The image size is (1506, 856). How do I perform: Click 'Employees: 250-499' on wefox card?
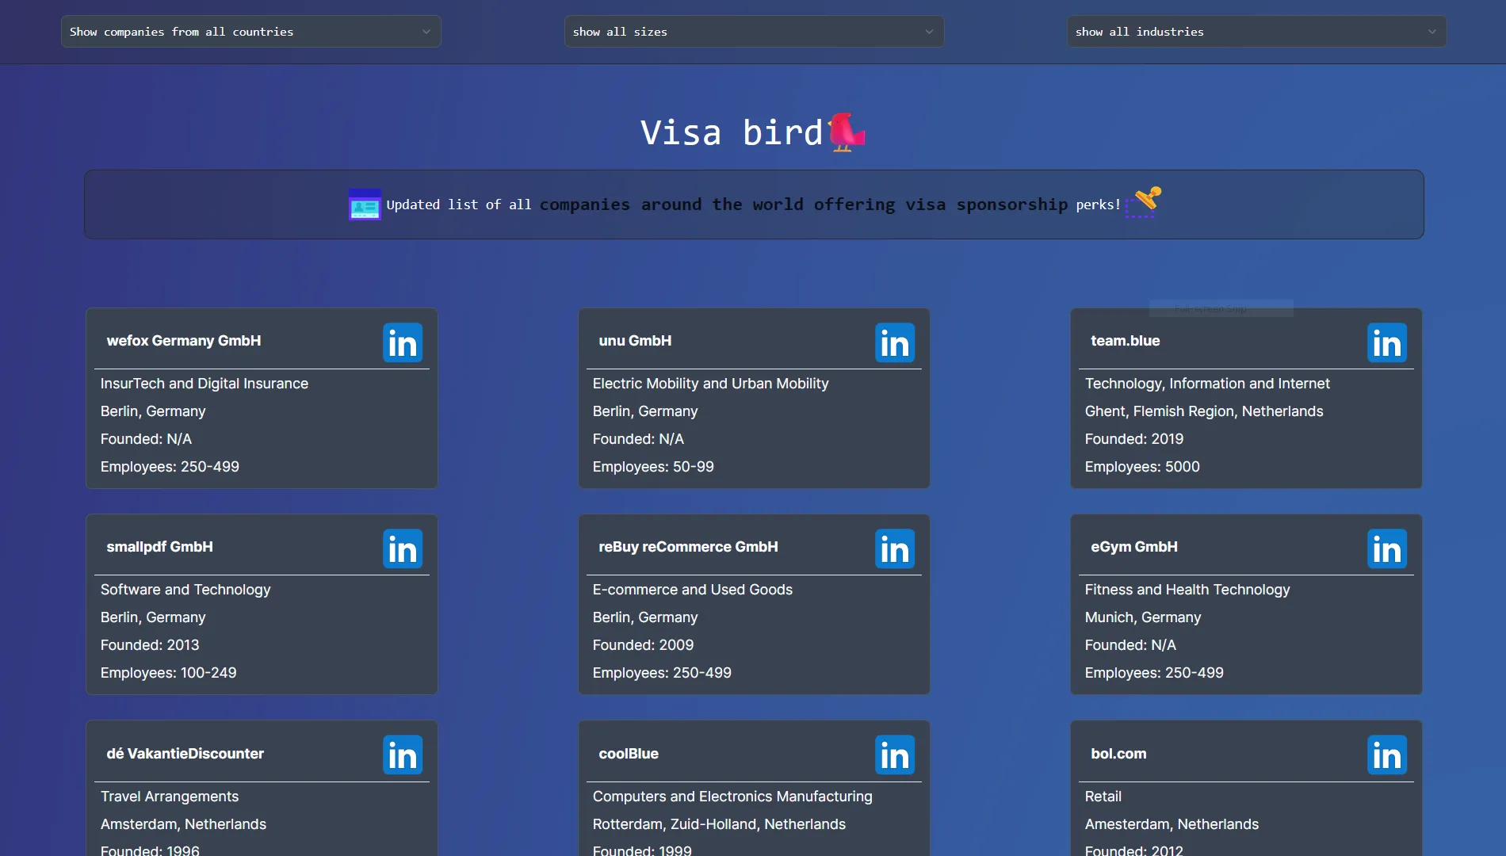coord(170,467)
